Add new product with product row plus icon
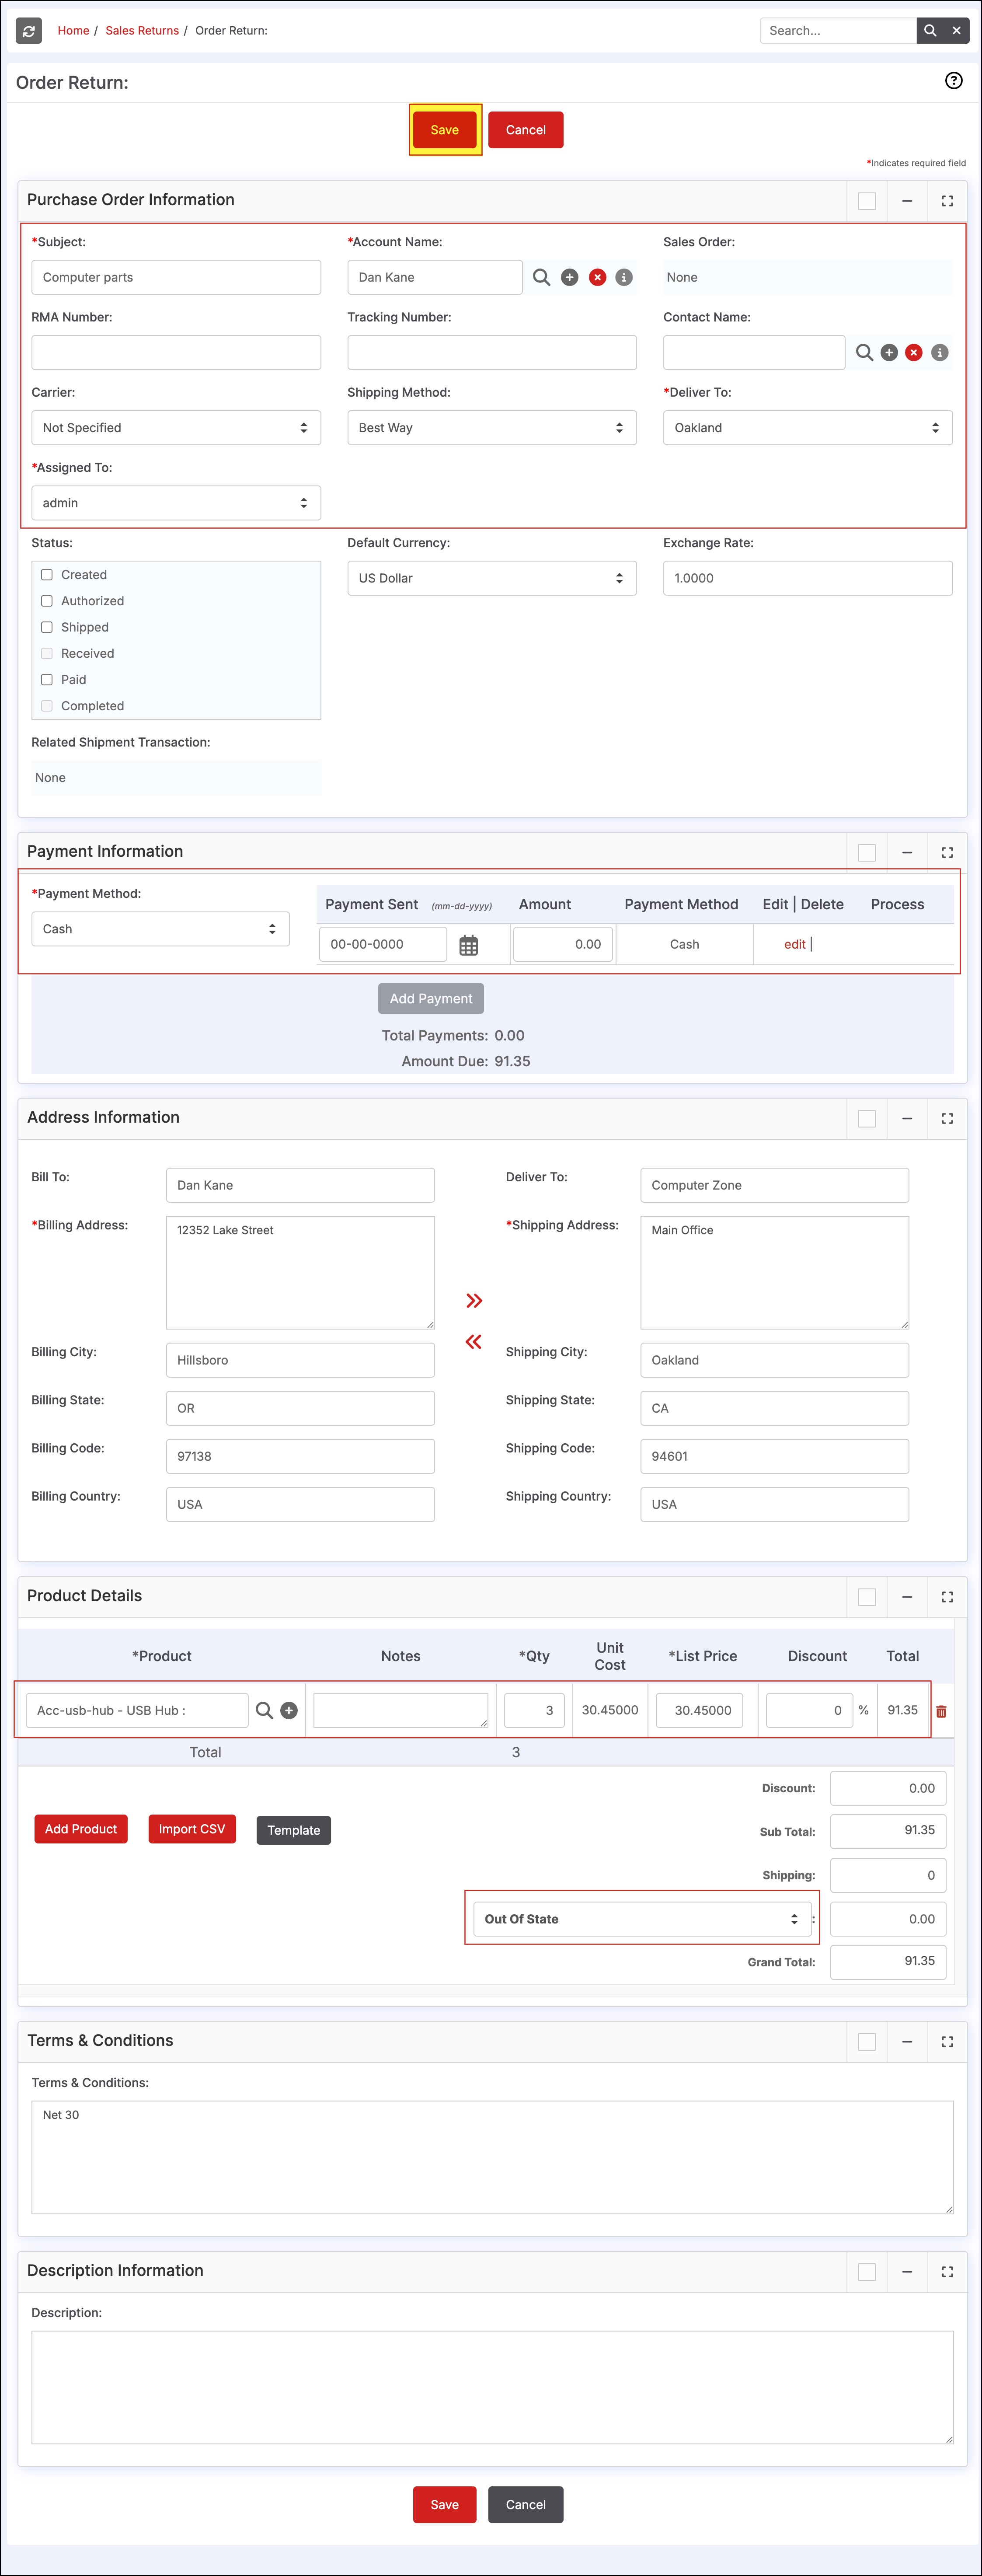This screenshot has width=982, height=2576. (289, 1711)
